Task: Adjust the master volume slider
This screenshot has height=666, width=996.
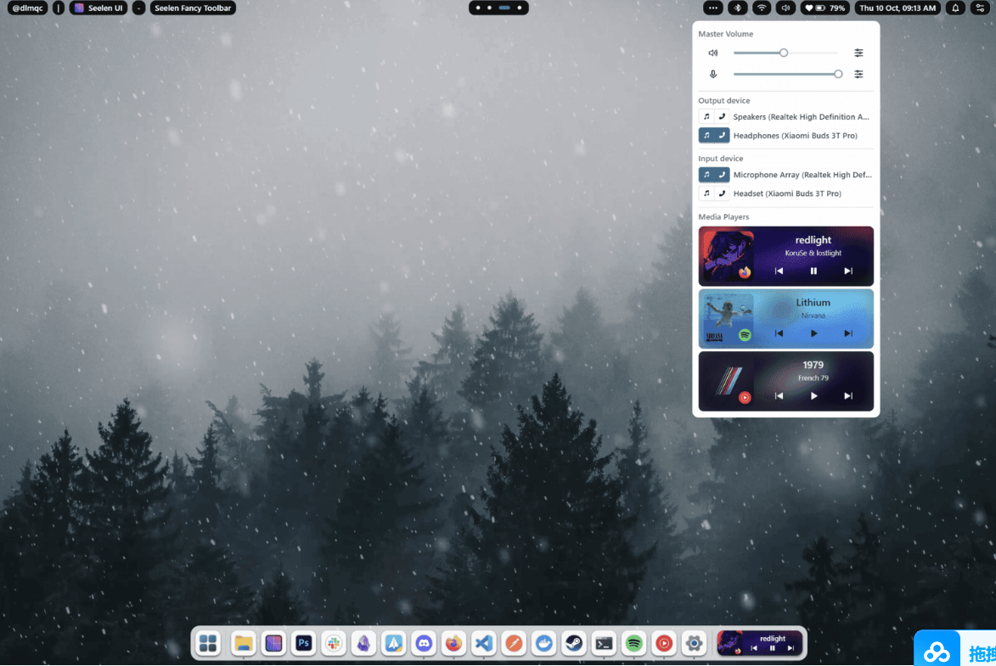Action: tap(782, 52)
